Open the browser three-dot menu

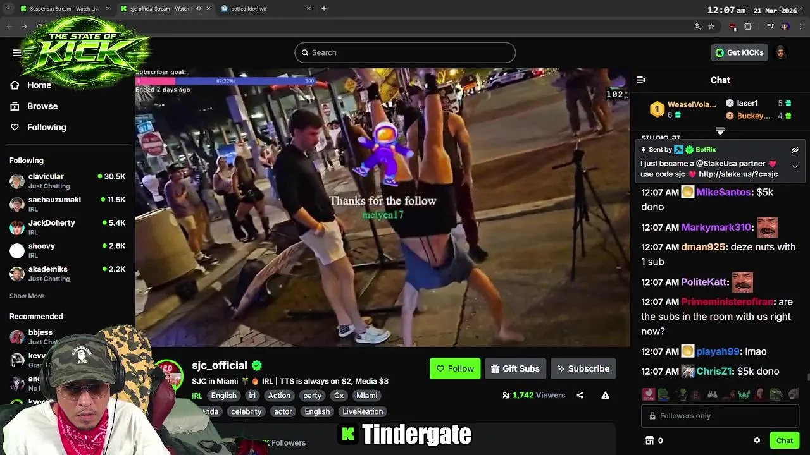[x=801, y=27]
